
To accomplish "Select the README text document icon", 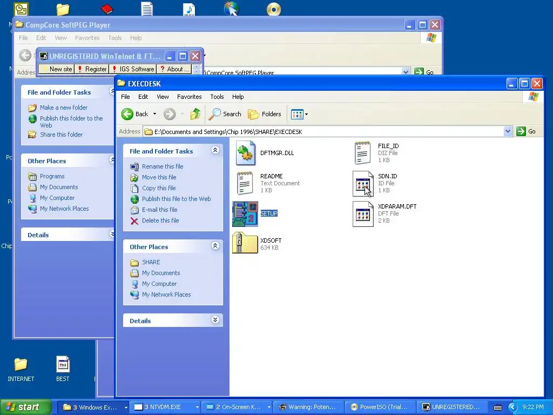I will (x=246, y=183).
